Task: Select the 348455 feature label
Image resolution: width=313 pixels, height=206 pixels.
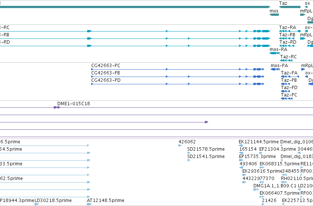Action: [x=291, y=171]
